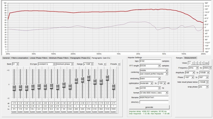Viewport: 213px width, 119px height.
Task: Choose view 4 button
Action: click(x=199, y=63)
